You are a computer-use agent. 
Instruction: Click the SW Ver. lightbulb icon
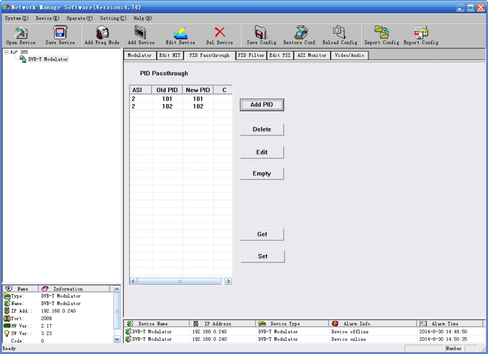tap(7, 333)
